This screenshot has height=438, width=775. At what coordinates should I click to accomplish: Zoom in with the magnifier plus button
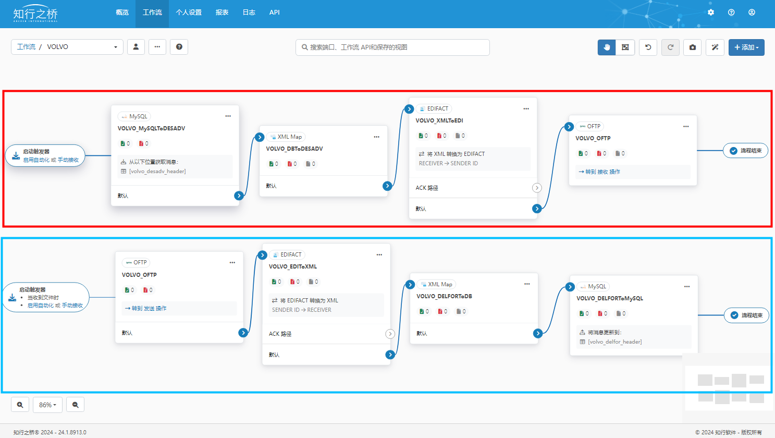20,405
